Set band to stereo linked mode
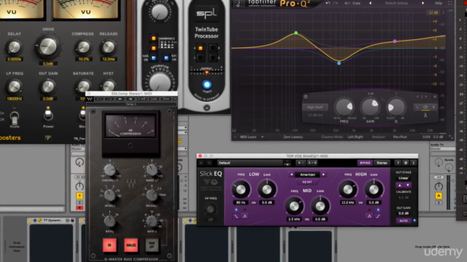This screenshot has width=467, height=262. click(425, 107)
